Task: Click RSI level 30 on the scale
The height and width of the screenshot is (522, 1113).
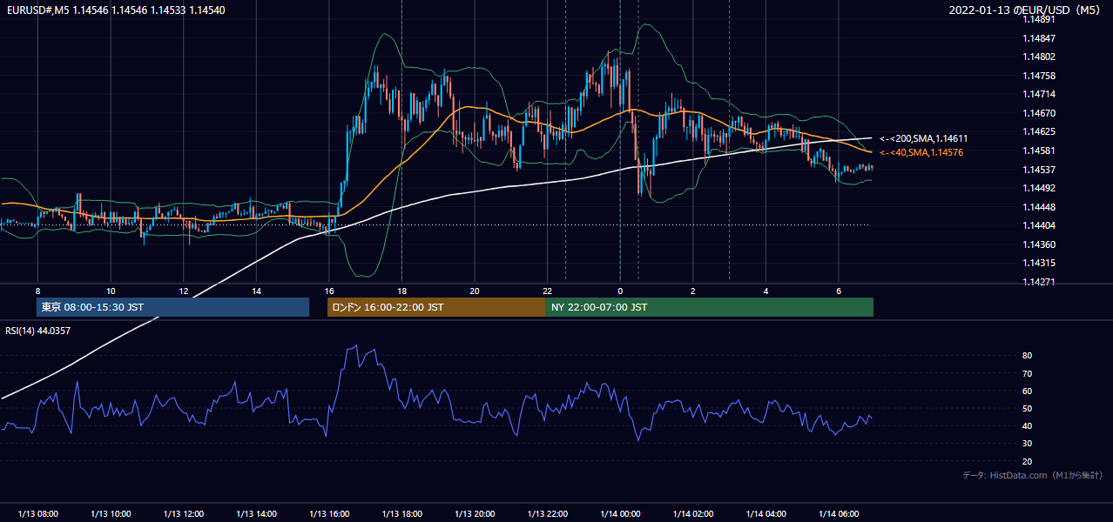Action: click(1027, 444)
